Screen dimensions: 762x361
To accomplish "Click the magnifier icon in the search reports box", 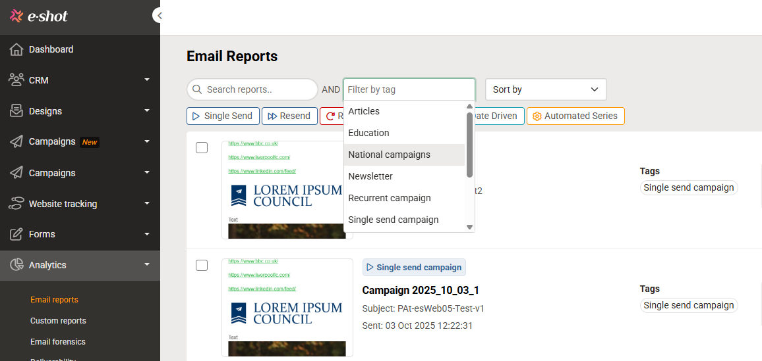I will click(197, 89).
